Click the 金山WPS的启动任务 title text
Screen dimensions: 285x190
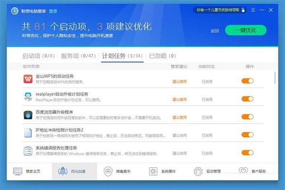[x=55, y=76]
